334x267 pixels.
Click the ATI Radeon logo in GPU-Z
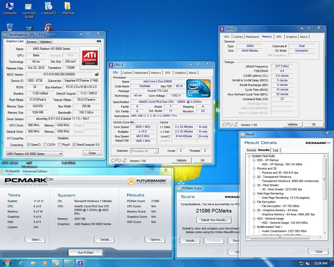(90, 58)
